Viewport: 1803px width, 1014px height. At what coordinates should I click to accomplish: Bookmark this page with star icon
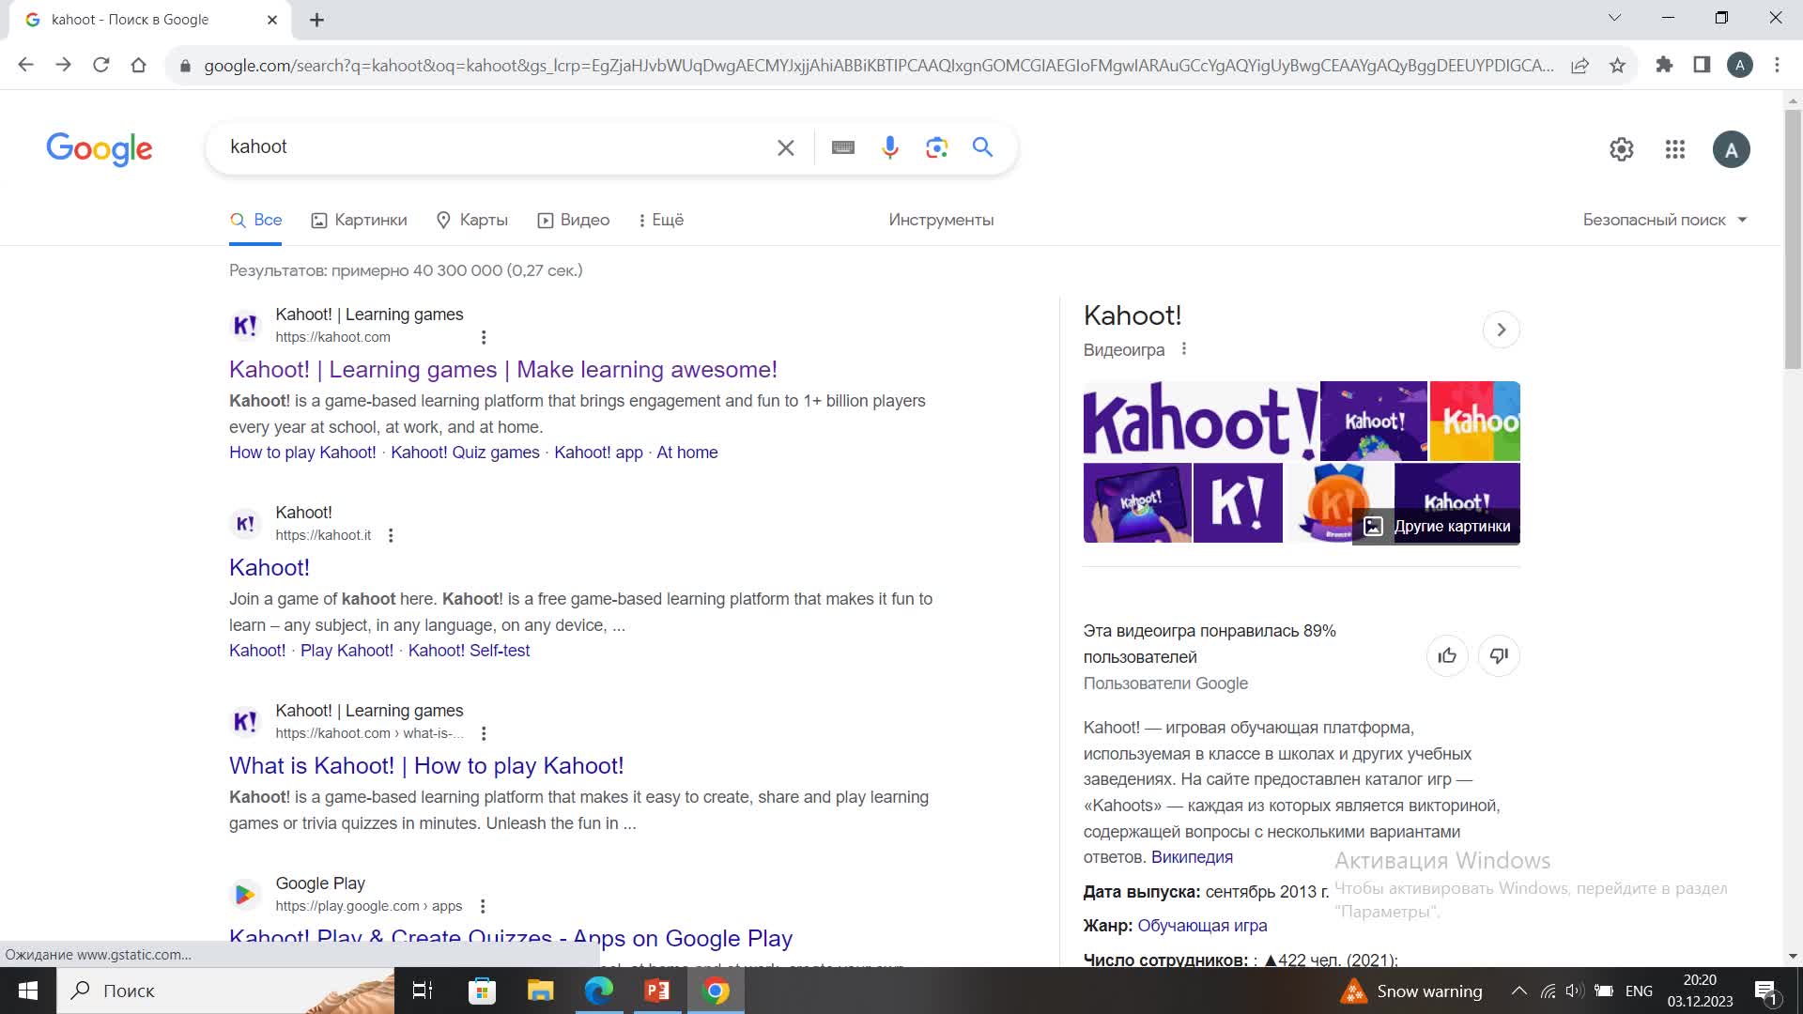[x=1617, y=66]
